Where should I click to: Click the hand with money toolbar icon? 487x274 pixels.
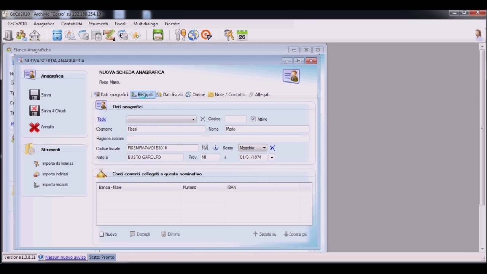click(x=110, y=35)
